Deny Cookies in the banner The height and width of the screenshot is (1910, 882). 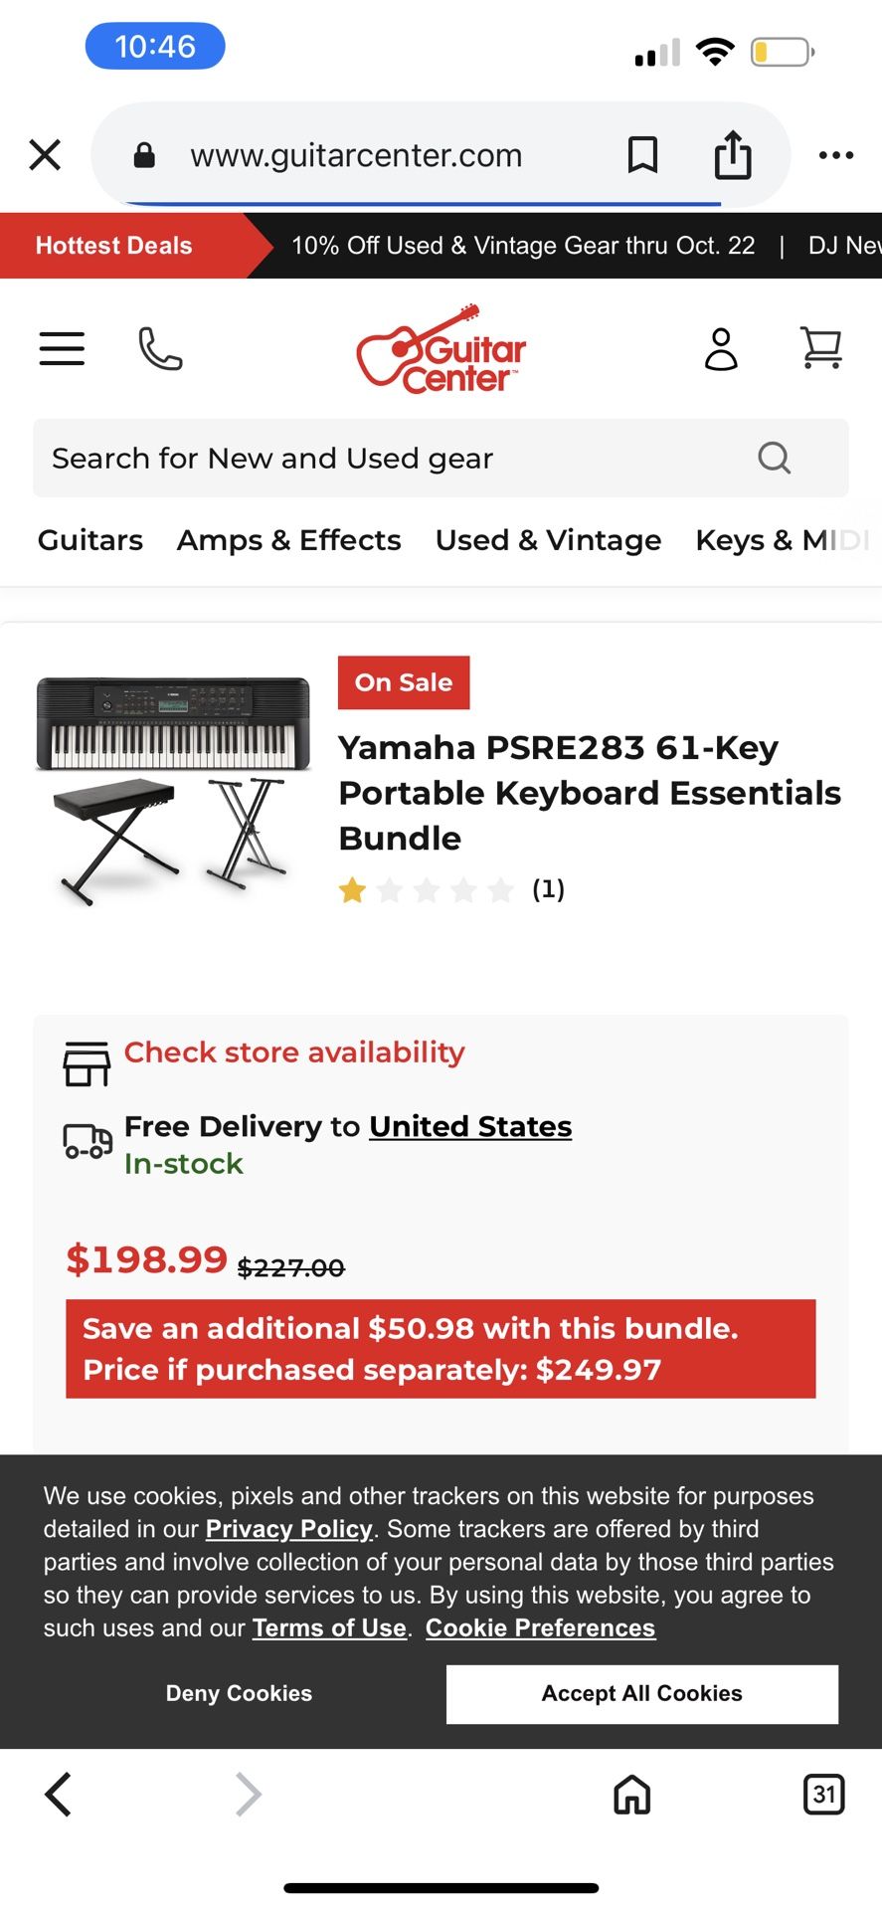click(239, 1693)
